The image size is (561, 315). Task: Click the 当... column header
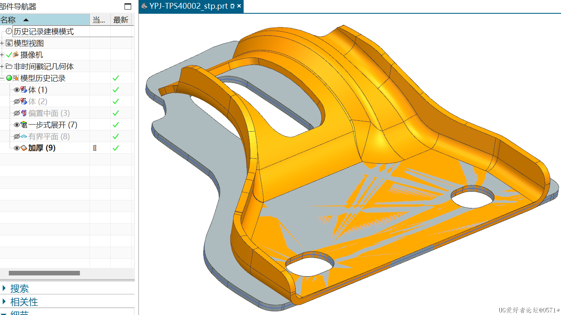pos(100,20)
